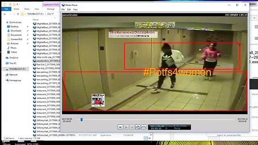Click the Large icons view status bar icon
The image size is (258, 145).
[x=150, y=138]
